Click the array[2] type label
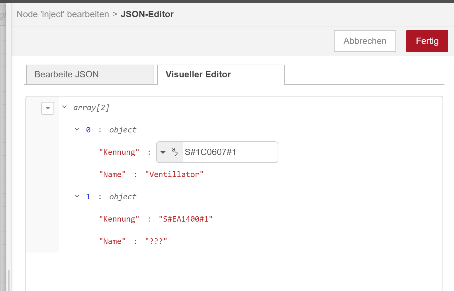The height and width of the screenshot is (291, 454). (91, 108)
